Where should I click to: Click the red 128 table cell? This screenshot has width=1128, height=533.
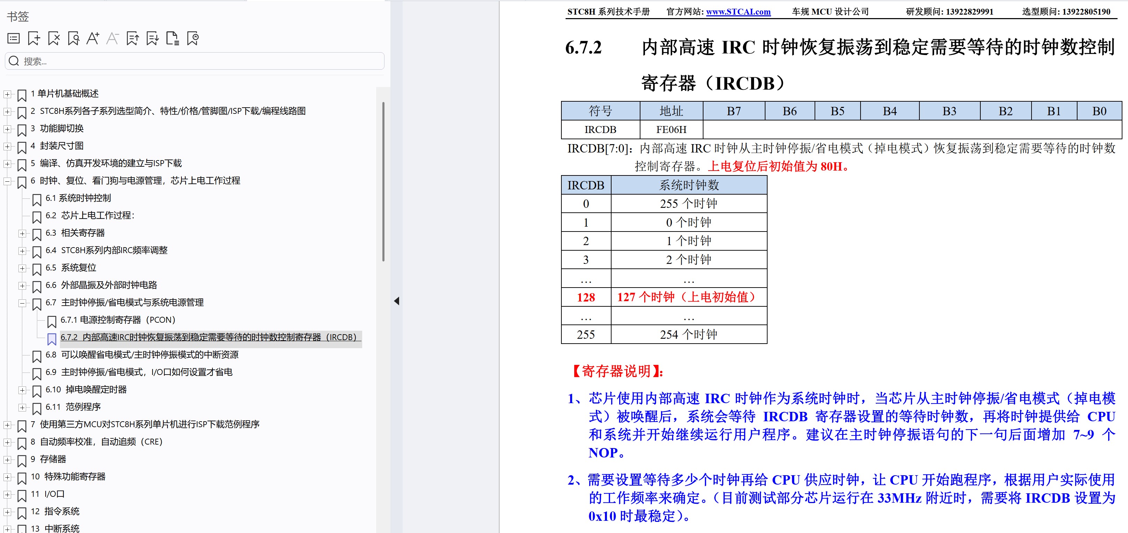(x=586, y=297)
